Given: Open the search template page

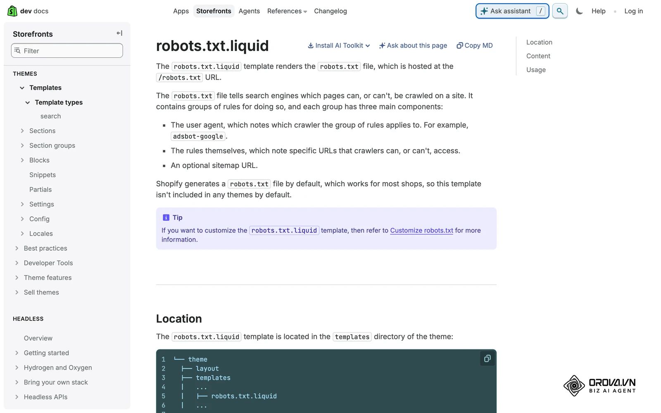Looking at the screenshot, I should coord(50,116).
